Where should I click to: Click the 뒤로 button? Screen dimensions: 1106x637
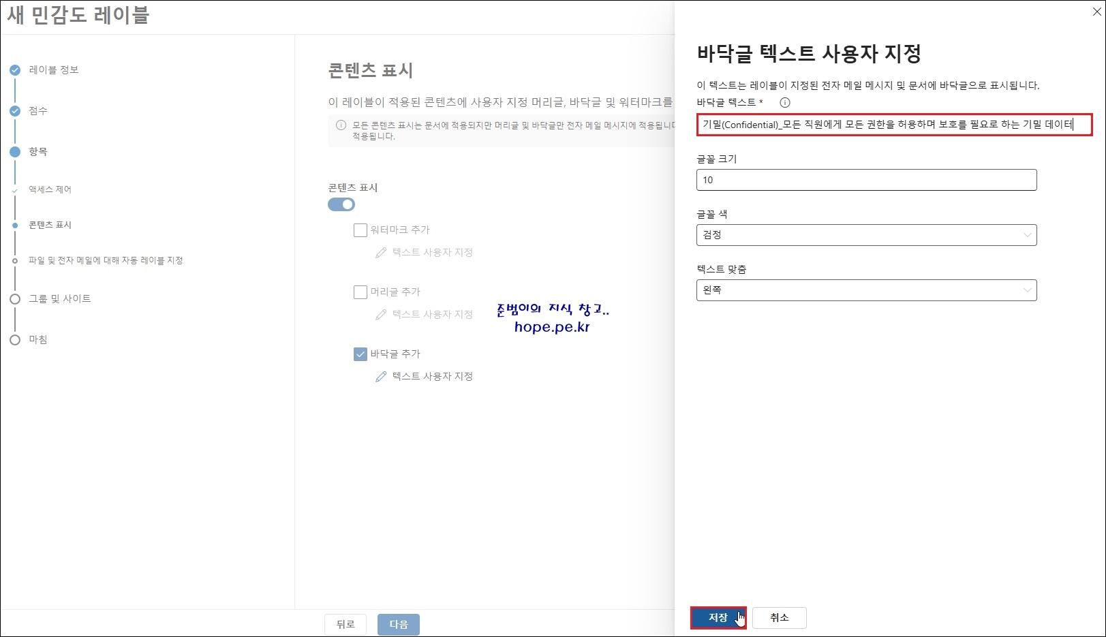(345, 625)
